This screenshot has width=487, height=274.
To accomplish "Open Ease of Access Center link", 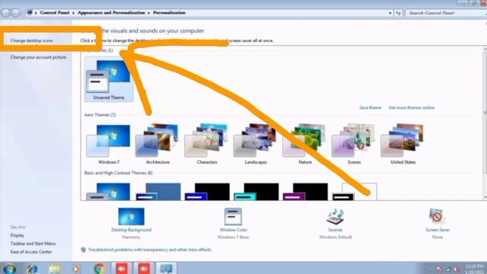I will pos(31,252).
